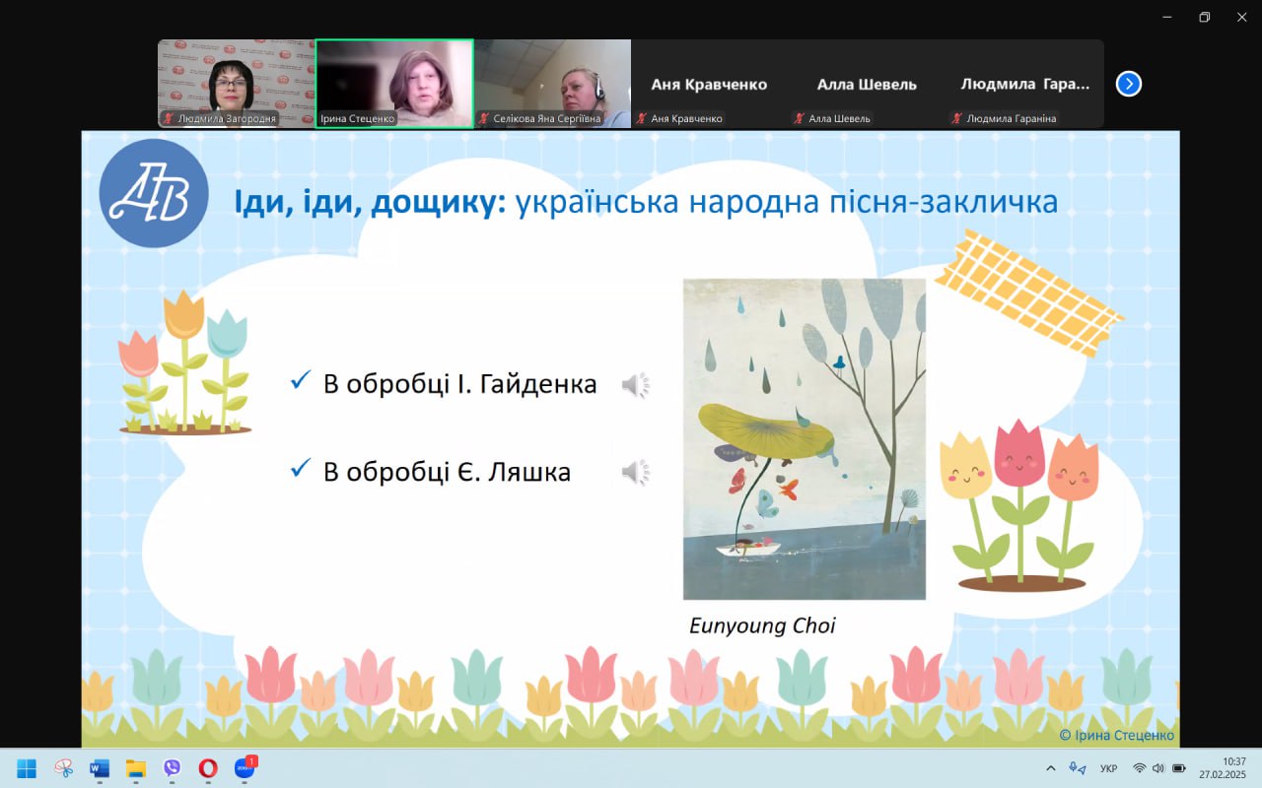
Task: Open Microsoft Word from the taskbar
Action: [x=100, y=768]
